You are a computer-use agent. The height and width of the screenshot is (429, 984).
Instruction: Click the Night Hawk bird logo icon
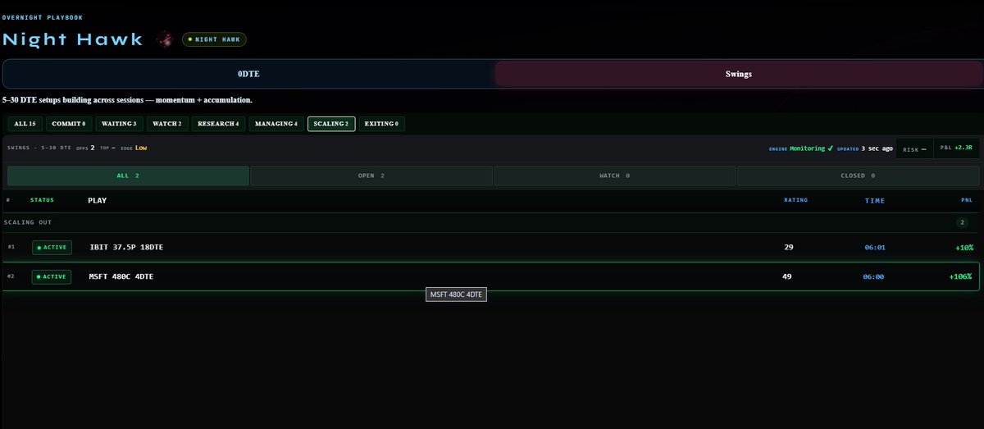pyautogui.click(x=165, y=39)
